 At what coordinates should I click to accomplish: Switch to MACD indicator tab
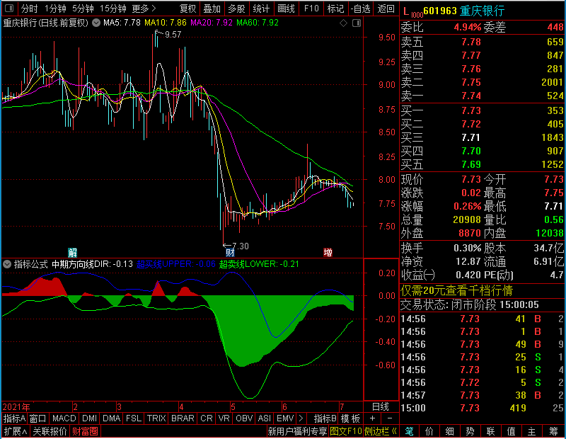pos(64,418)
